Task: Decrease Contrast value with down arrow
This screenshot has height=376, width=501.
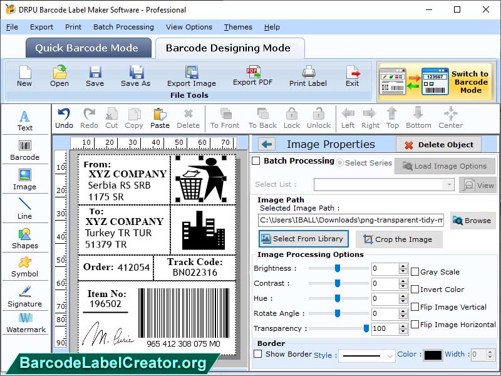Action: click(x=403, y=286)
